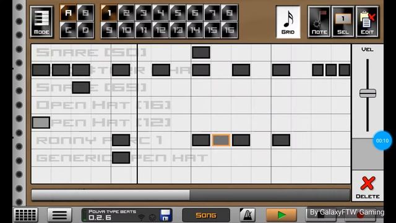
Task: Choose pattern slot 14
Action: pos(195,30)
